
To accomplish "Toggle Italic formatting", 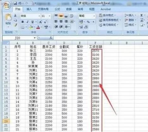I will [x=28, y=22].
